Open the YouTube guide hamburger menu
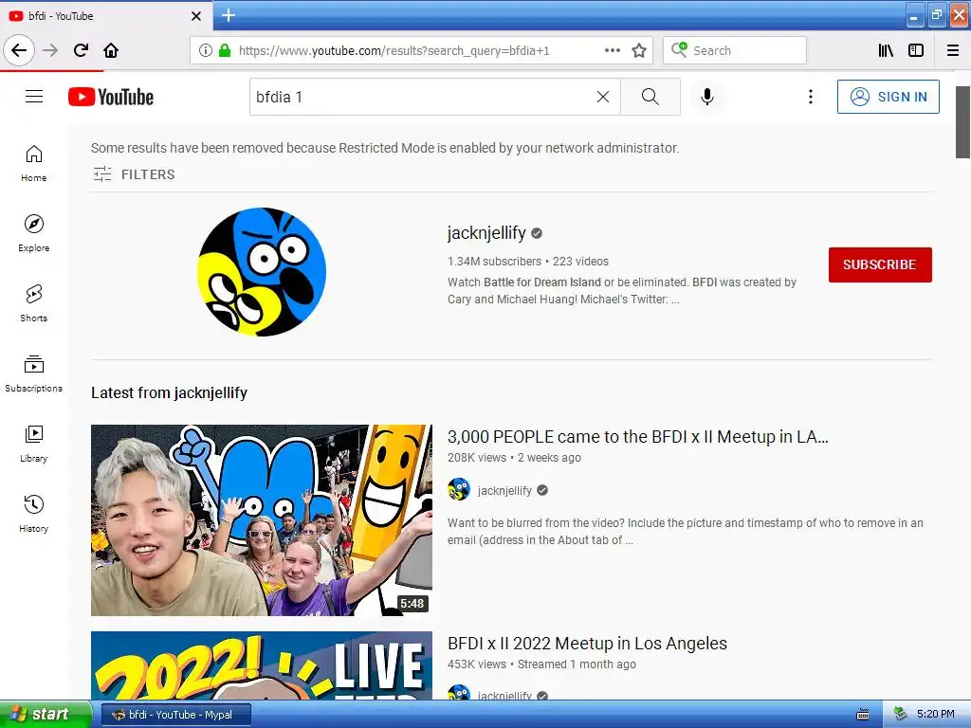This screenshot has width=971, height=728. pos(34,97)
